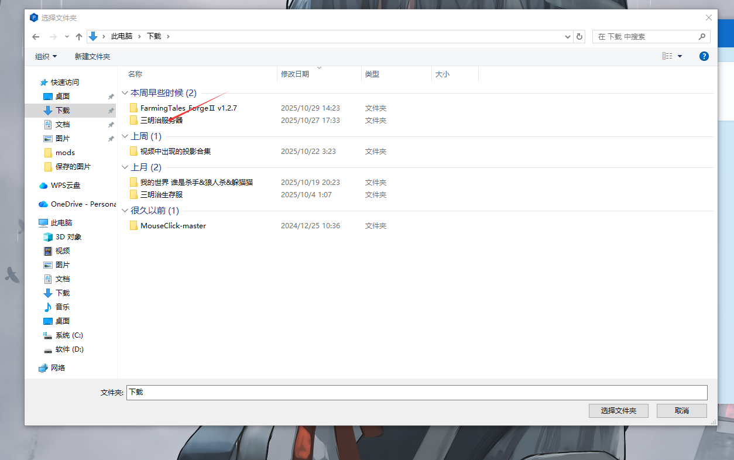Screen dimensions: 734x460
Task: Open 网络 in the sidebar
Action: pos(58,368)
